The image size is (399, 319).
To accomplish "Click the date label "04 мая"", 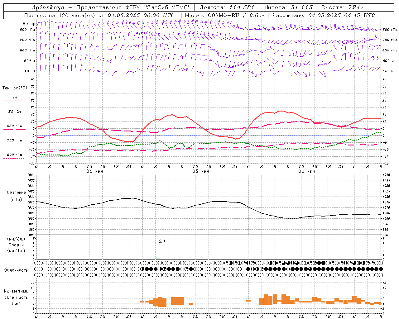I will click(x=94, y=171).
